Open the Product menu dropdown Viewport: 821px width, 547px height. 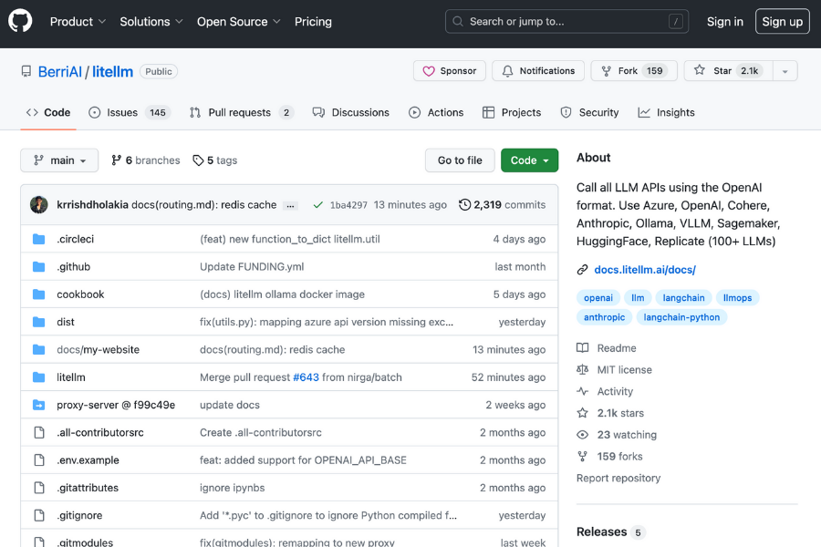(78, 21)
